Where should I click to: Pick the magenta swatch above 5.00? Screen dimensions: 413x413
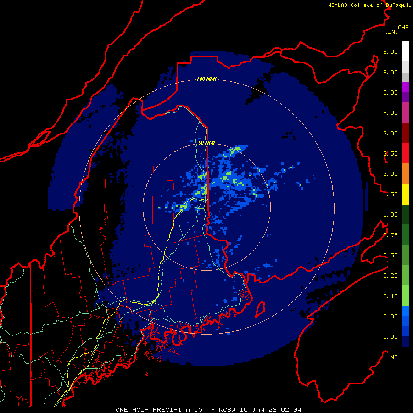405,87
